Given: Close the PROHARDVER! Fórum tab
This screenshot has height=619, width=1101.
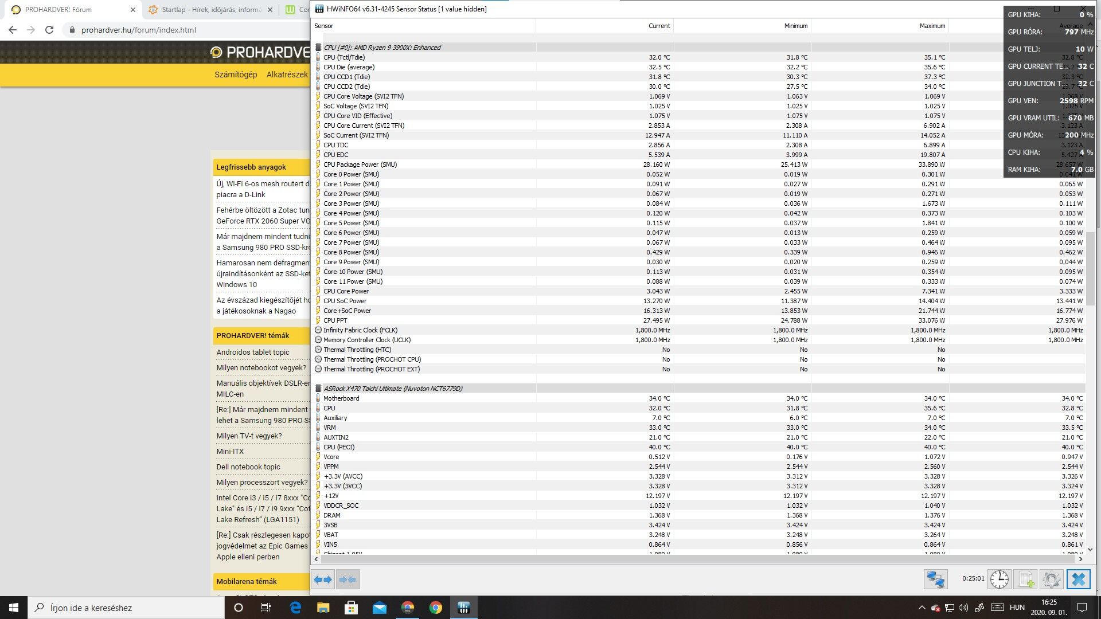Looking at the screenshot, I should (x=133, y=10).
